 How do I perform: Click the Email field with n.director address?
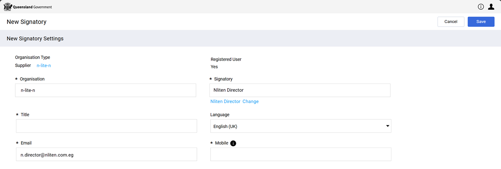106,155
